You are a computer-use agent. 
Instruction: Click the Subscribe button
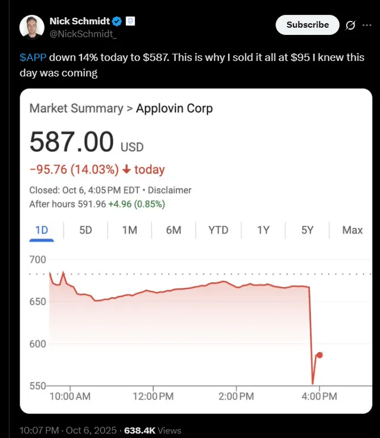pyautogui.click(x=307, y=25)
